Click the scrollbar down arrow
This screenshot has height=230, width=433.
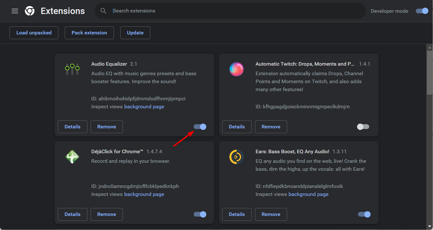429,227
